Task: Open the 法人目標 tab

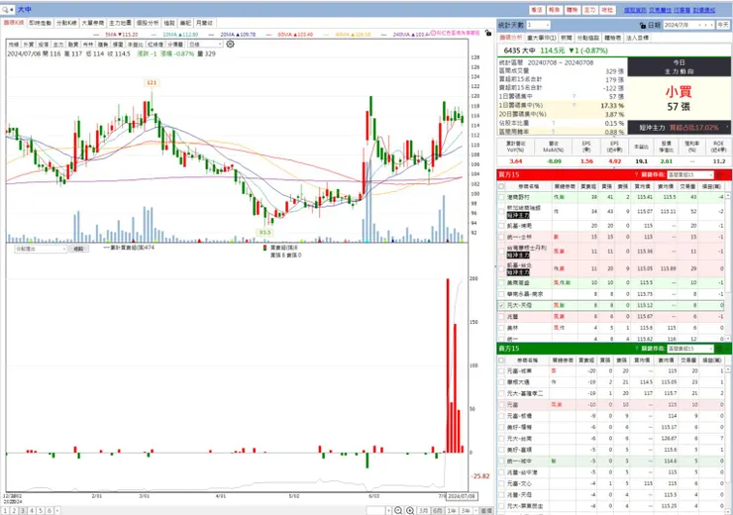Action: click(637, 38)
